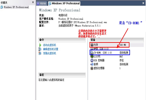Click the Home tab house icon
146x100 pixels.
point(38,4)
